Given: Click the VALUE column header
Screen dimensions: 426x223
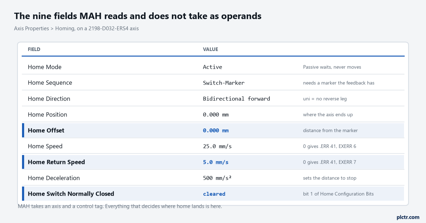Looking at the screenshot, I should [x=211, y=49].
